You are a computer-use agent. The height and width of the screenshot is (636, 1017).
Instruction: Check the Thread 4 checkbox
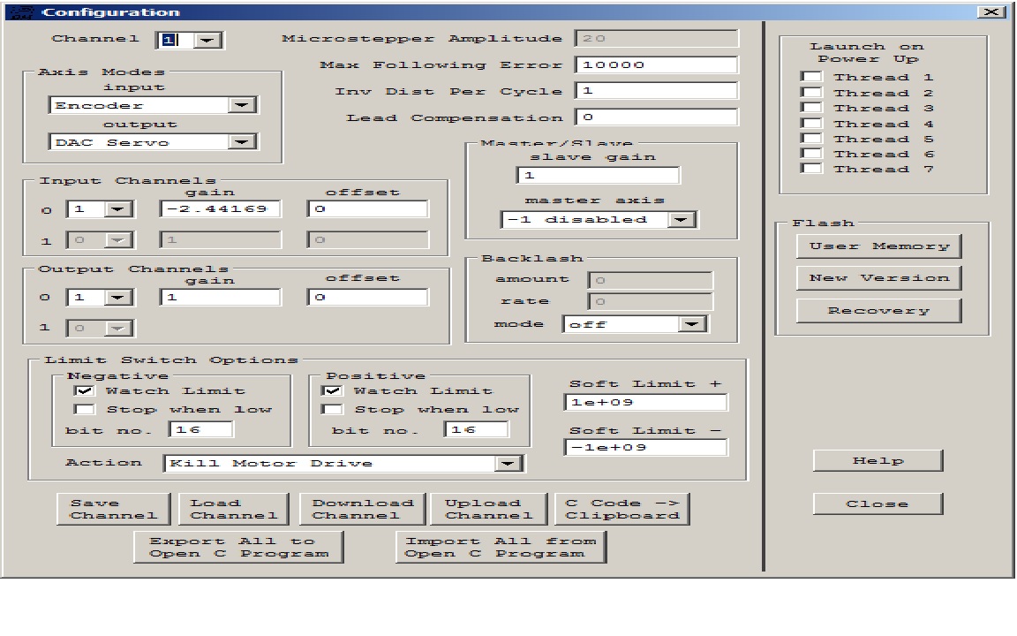[x=811, y=124]
